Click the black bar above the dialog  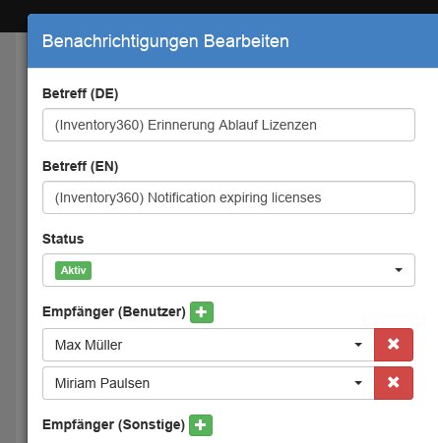point(219,7)
